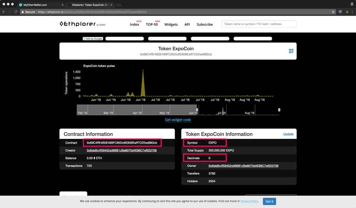356x208 pixels.
Task: Open the browser three-dot menu
Action: coord(352,12)
